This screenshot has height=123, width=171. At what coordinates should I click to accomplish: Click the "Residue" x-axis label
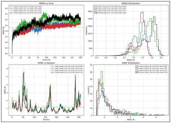point(46,120)
